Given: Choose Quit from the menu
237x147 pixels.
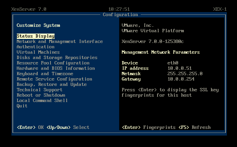Looking at the screenshot, I should click(22, 106).
